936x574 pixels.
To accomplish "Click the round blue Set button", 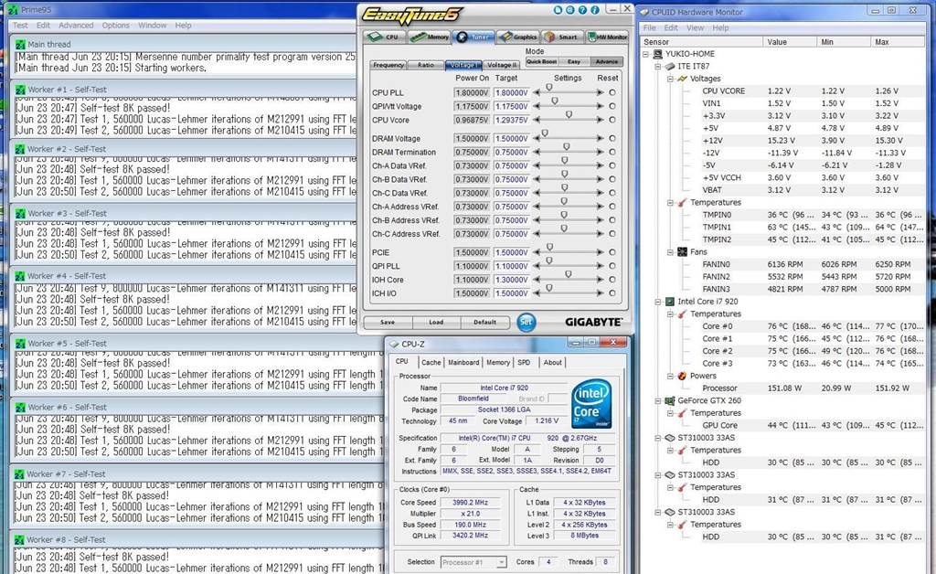I will [x=526, y=322].
